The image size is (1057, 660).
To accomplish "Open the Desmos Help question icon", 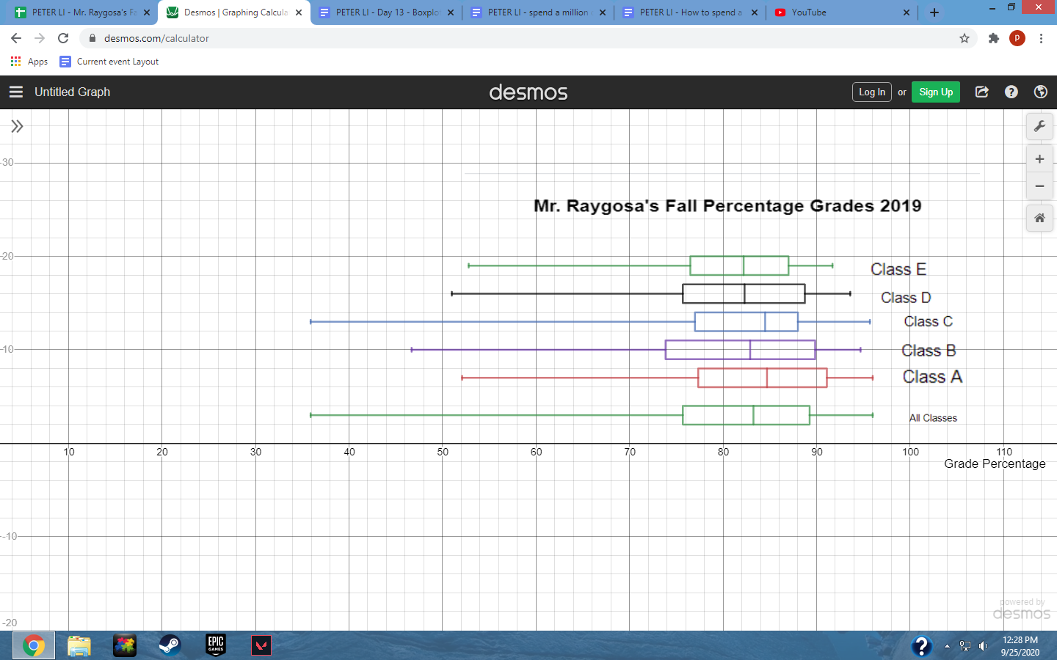I will click(x=1011, y=92).
